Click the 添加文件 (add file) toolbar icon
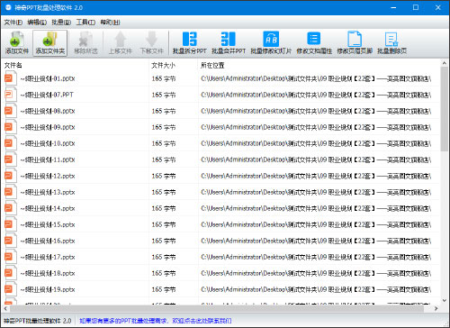This screenshot has width=450, height=328. pos(17,43)
